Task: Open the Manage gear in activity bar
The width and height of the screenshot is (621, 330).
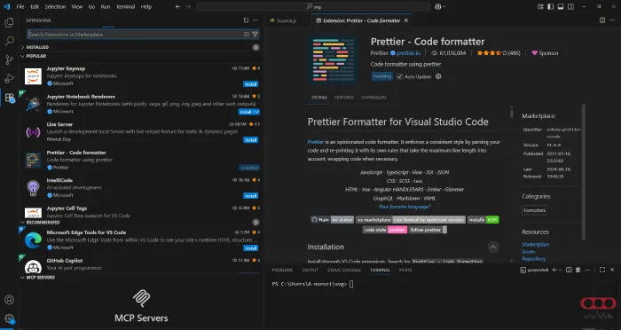Action: click(9, 318)
